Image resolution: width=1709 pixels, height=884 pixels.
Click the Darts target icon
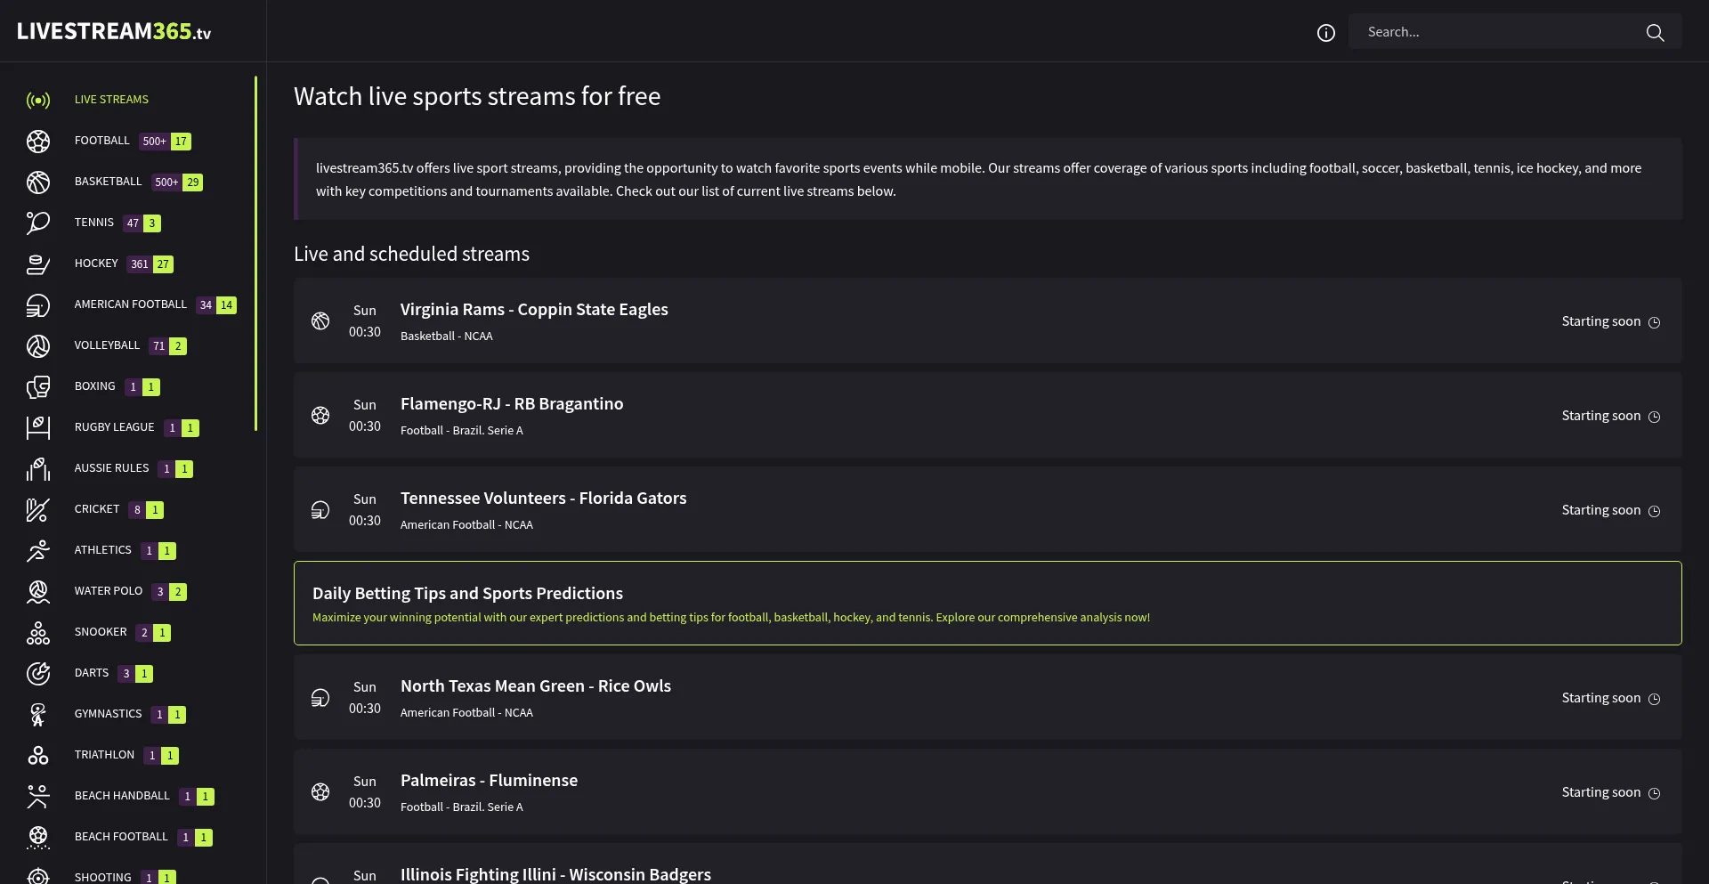coord(38,674)
